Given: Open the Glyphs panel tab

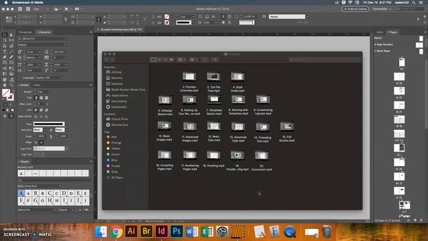Looking at the screenshot, I should coord(25,162).
